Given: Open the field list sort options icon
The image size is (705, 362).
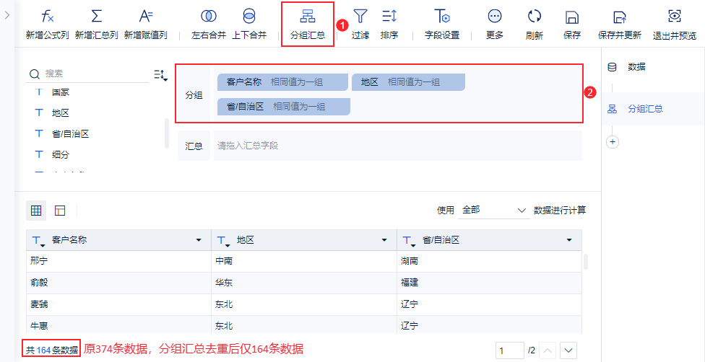Looking at the screenshot, I should (160, 75).
